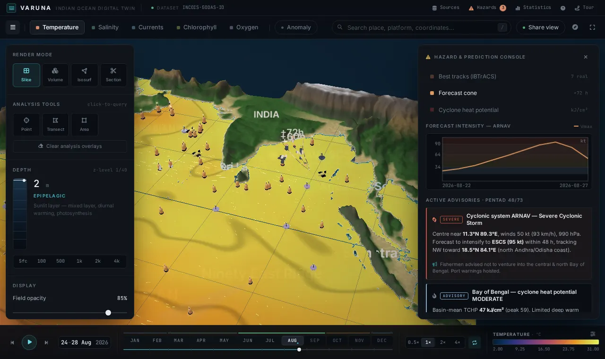Skip to previous time step
The height and width of the screenshot is (359, 605).
12,342
